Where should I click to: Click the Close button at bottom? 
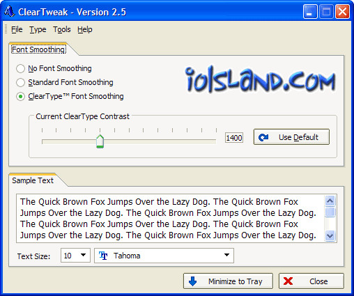point(311,281)
